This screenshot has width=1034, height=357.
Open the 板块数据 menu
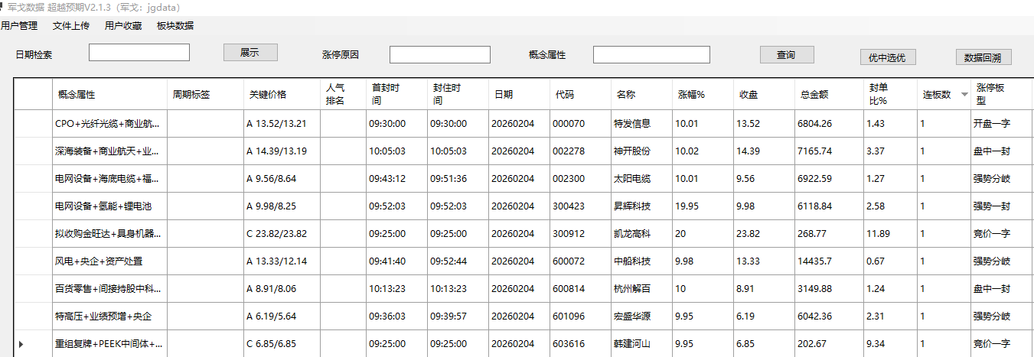coord(175,25)
